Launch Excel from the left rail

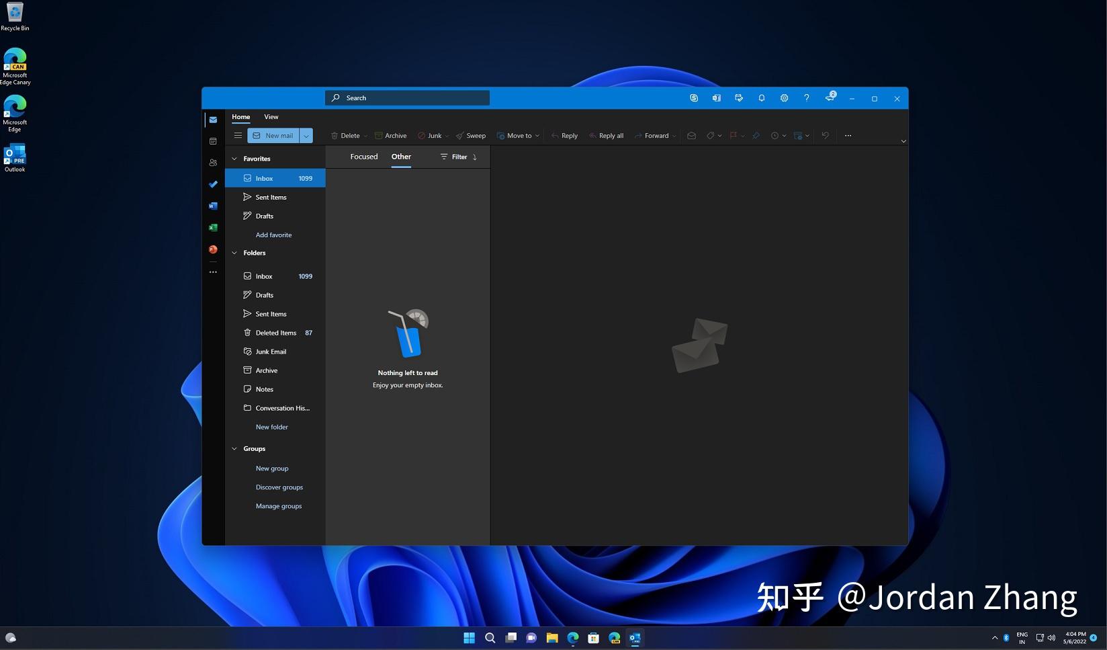tap(213, 227)
